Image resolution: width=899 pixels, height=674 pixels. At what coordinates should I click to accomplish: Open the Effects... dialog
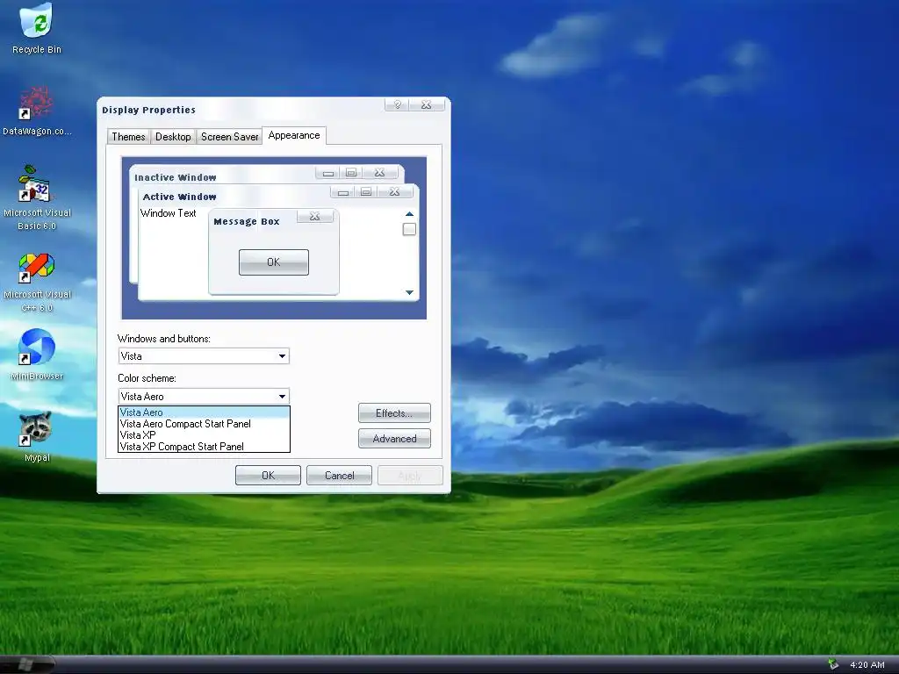[x=394, y=413]
